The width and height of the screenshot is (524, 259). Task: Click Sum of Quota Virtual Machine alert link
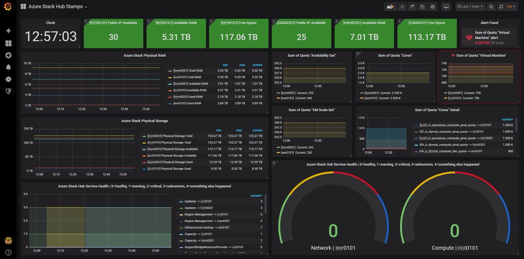[492, 35]
